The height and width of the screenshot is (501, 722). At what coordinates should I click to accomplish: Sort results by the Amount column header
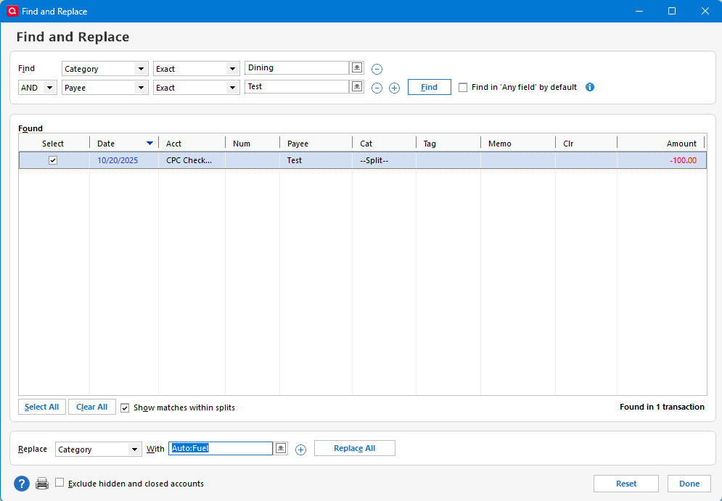(661, 144)
